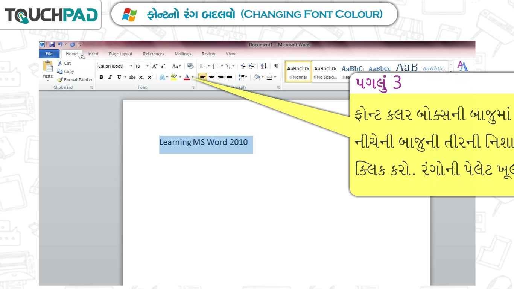Toggle Align Text Right
514x289 pixels.
pos(221,77)
